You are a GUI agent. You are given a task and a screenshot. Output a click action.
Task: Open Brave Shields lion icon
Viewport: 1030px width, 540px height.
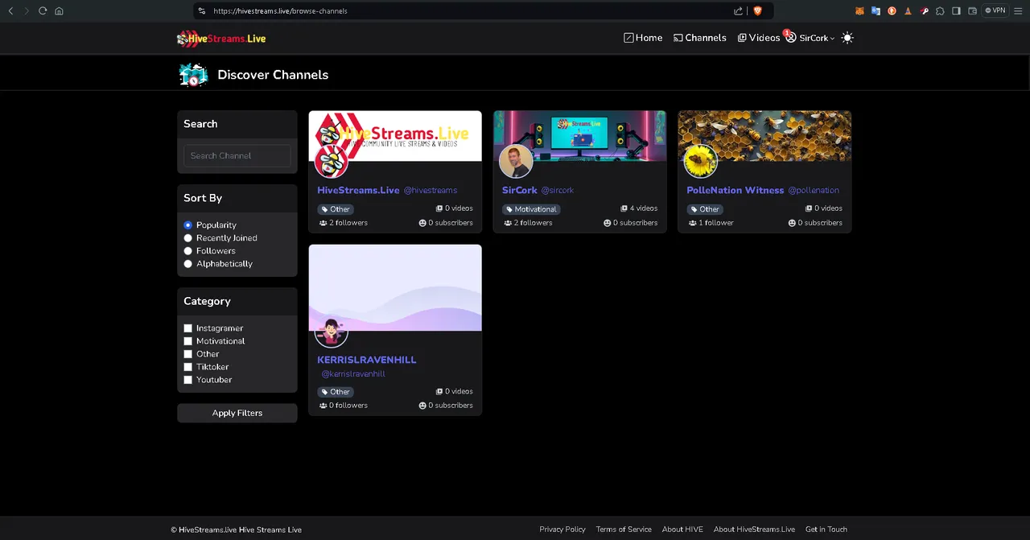[x=757, y=10]
